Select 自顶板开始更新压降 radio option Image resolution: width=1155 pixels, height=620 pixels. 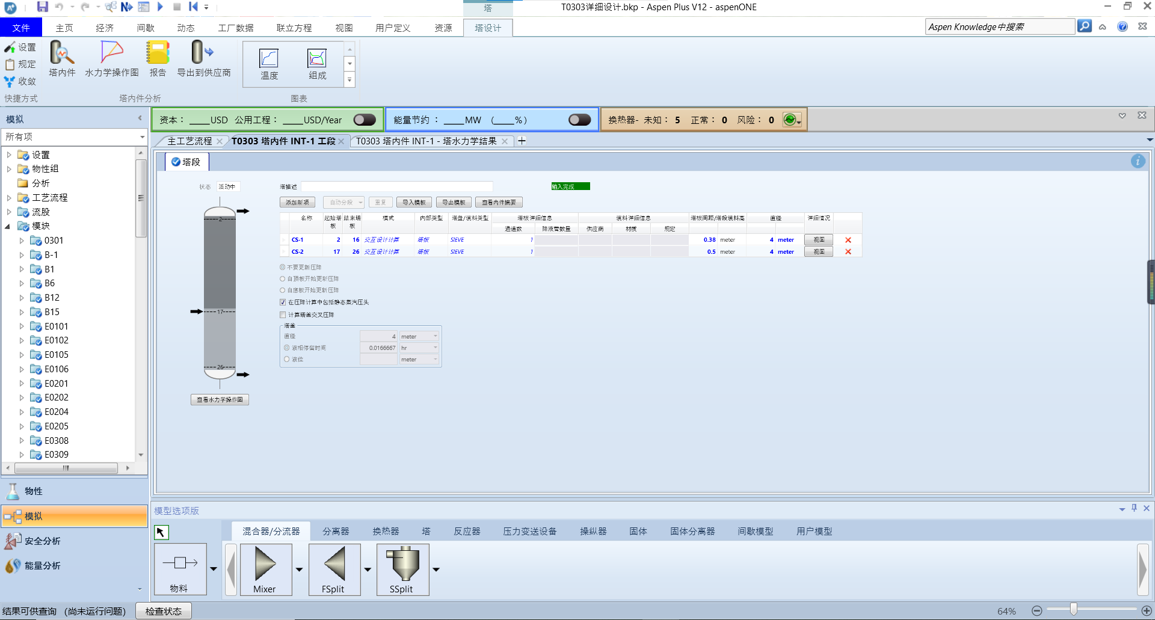click(x=283, y=278)
